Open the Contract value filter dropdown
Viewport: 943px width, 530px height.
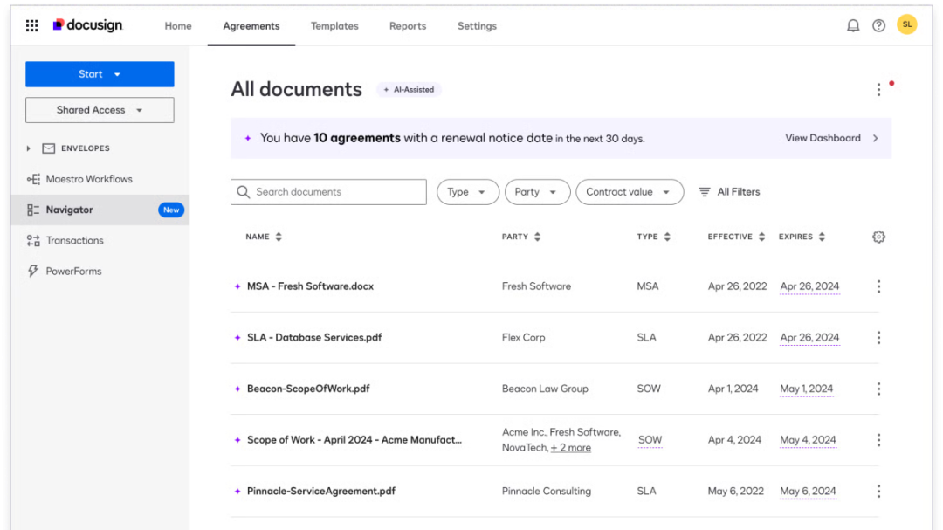point(629,192)
